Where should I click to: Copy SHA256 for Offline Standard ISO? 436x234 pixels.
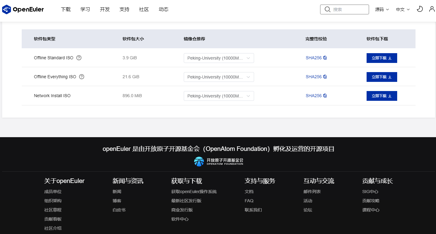coord(325,58)
